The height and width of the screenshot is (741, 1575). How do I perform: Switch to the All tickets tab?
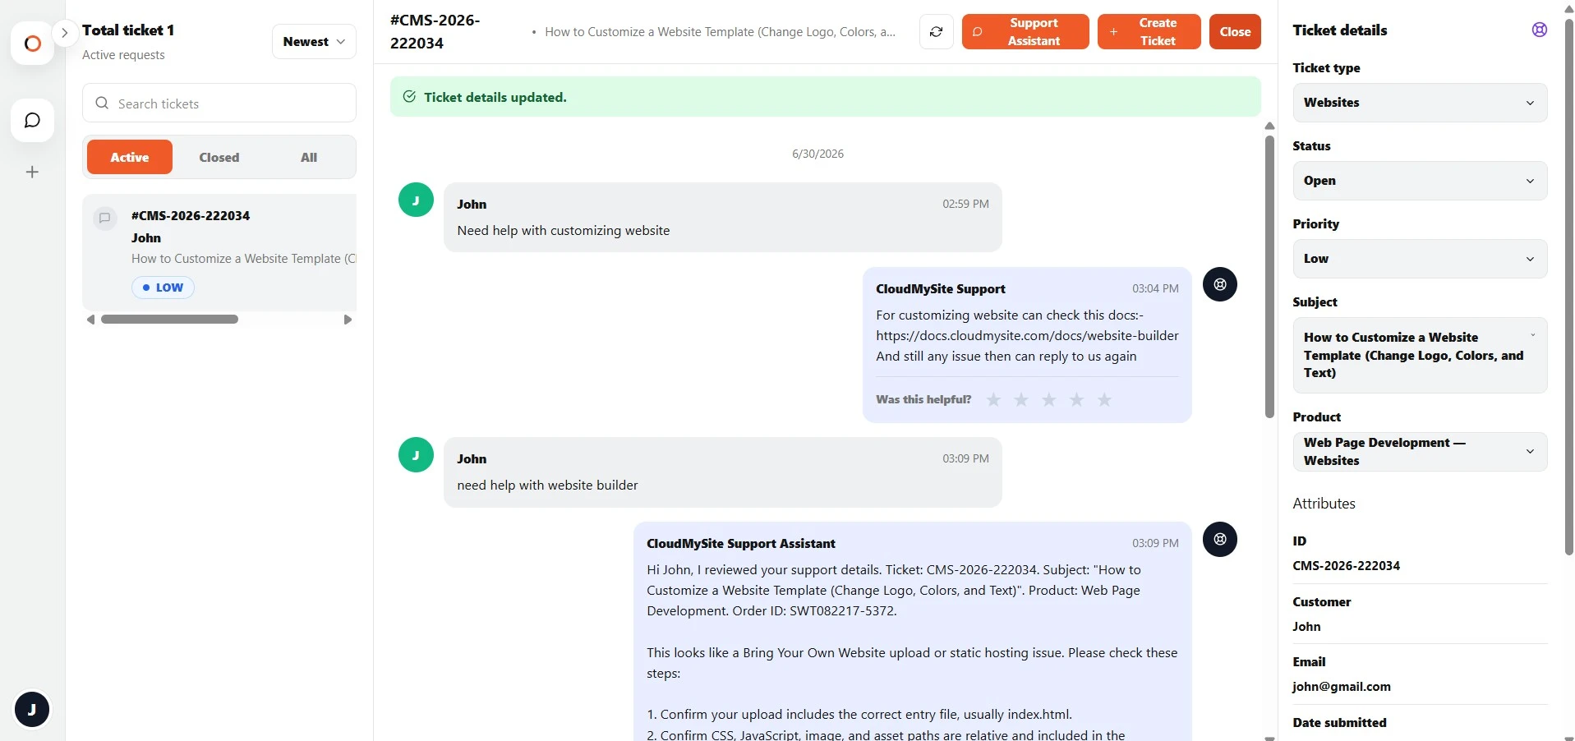(x=309, y=157)
